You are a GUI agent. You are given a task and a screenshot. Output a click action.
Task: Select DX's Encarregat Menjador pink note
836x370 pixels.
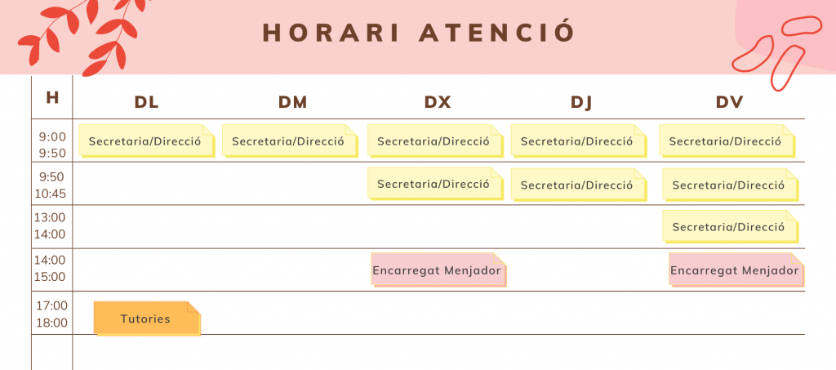coord(438,270)
